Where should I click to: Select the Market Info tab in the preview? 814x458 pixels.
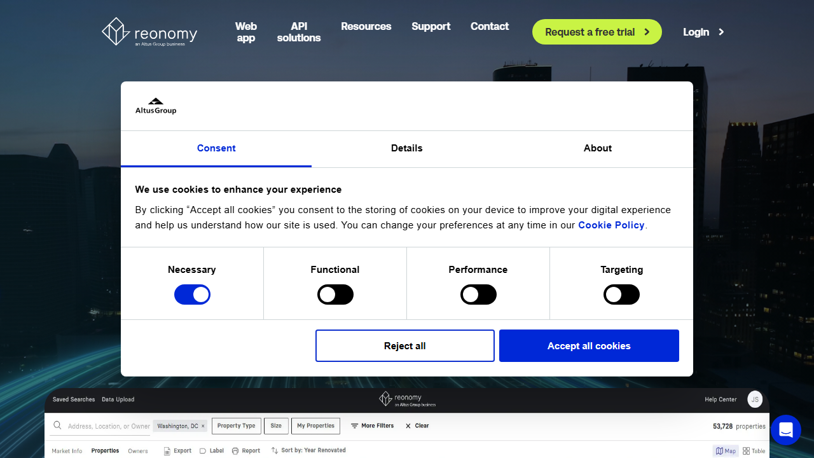pyautogui.click(x=67, y=451)
